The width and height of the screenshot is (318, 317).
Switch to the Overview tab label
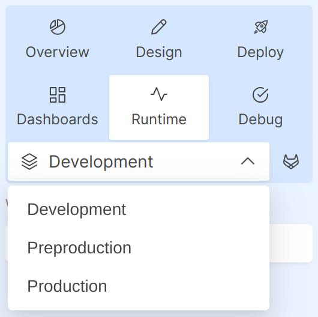[x=58, y=52]
